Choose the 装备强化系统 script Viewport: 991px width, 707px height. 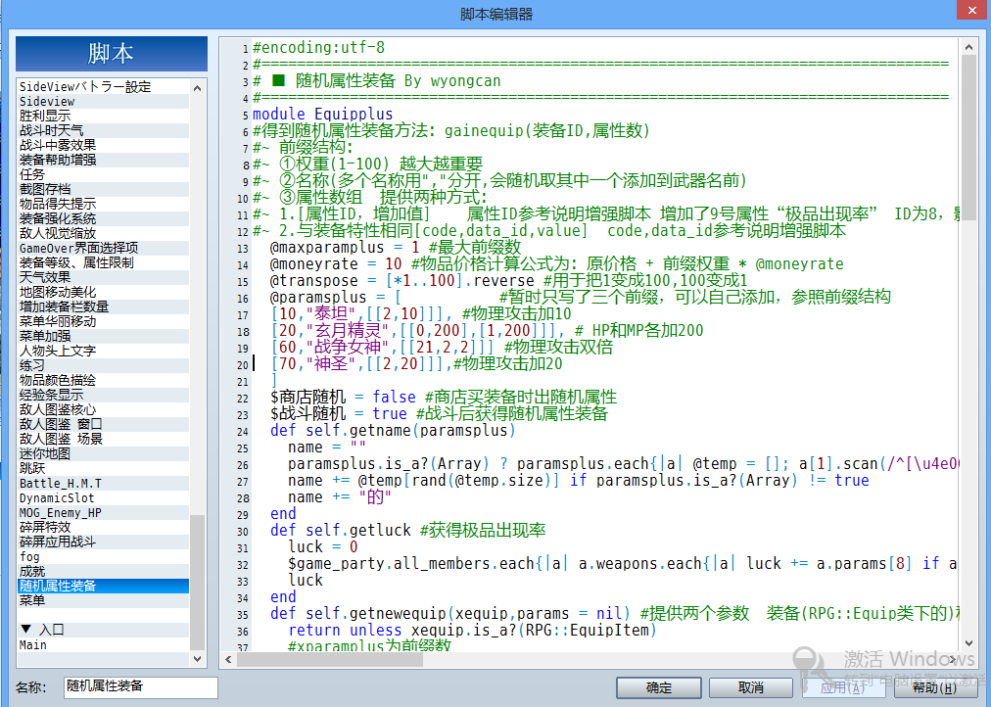(104, 218)
